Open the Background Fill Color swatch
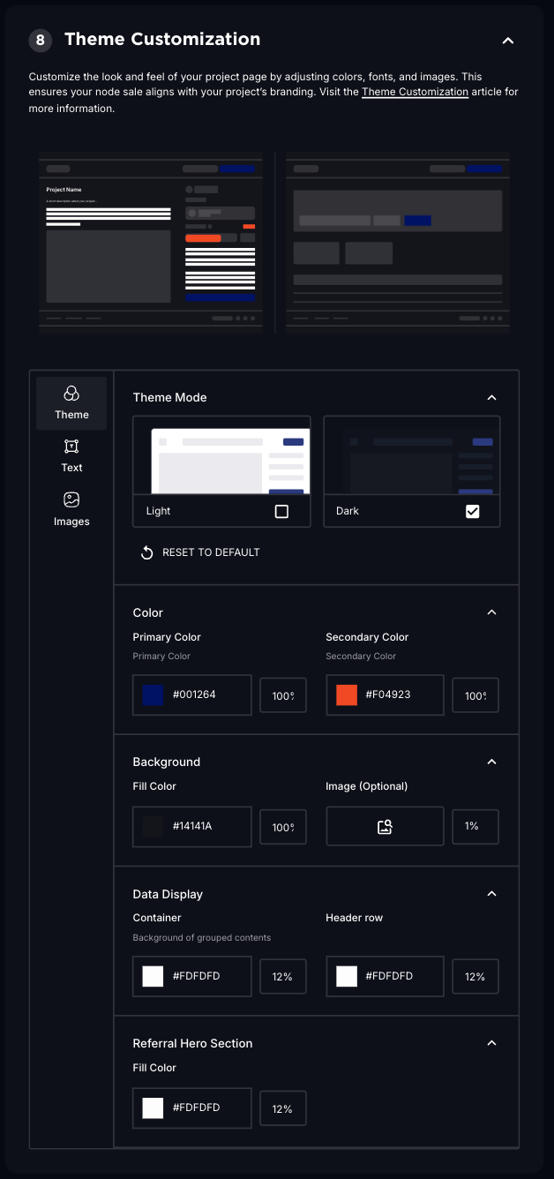The width and height of the screenshot is (554, 1179). pyautogui.click(x=153, y=827)
